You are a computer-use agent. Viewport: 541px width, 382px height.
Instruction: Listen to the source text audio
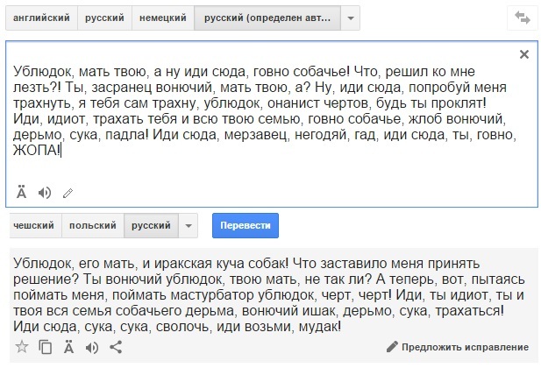(x=45, y=192)
